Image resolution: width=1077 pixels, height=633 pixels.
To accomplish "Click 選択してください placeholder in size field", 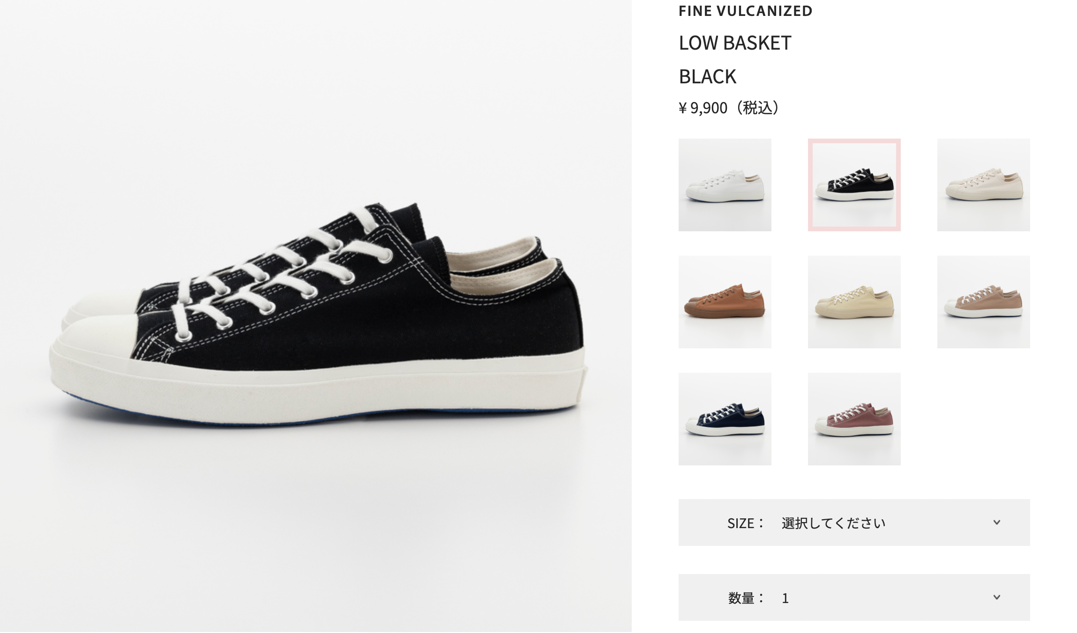I will tap(833, 523).
